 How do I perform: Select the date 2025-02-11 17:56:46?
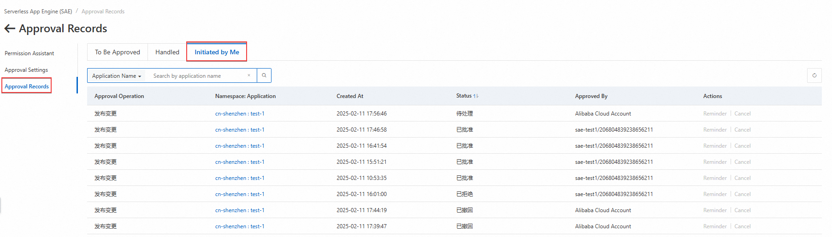pyautogui.click(x=361, y=114)
